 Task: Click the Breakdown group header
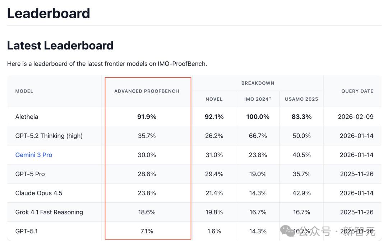tap(258, 83)
